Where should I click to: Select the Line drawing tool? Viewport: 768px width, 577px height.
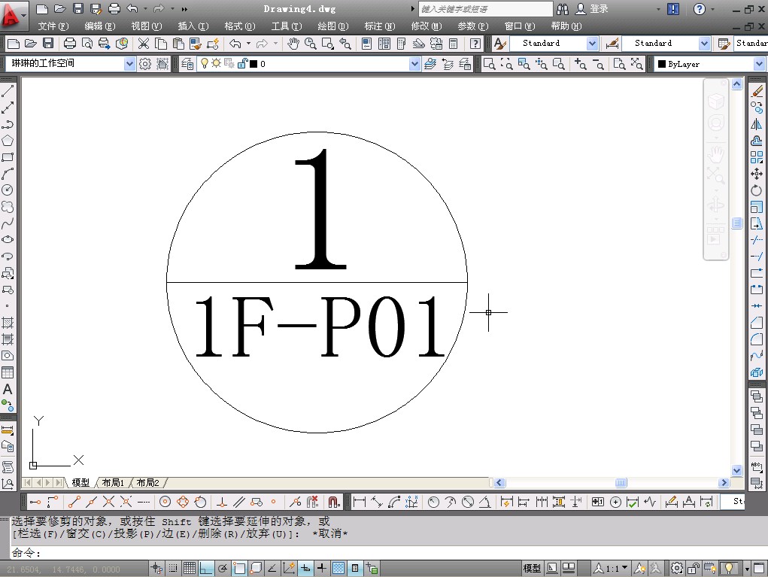point(8,92)
